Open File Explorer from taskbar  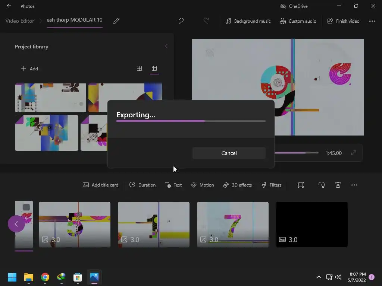28,277
